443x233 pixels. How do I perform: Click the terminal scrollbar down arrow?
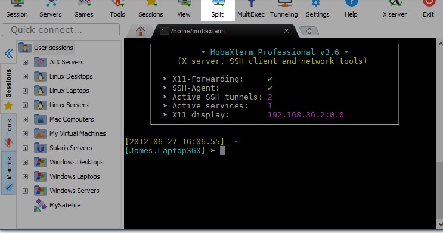440,225
